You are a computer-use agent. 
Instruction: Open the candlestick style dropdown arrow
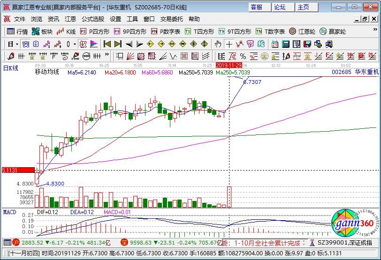point(75,44)
